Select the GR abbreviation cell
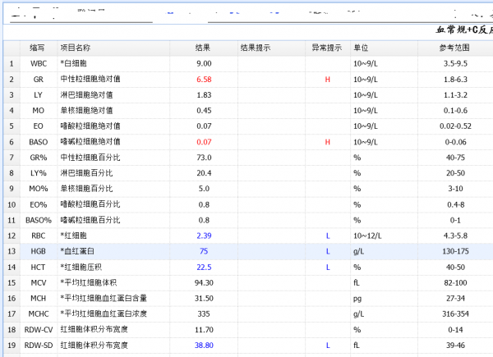Screen dimensions: 493x357 click(39, 80)
